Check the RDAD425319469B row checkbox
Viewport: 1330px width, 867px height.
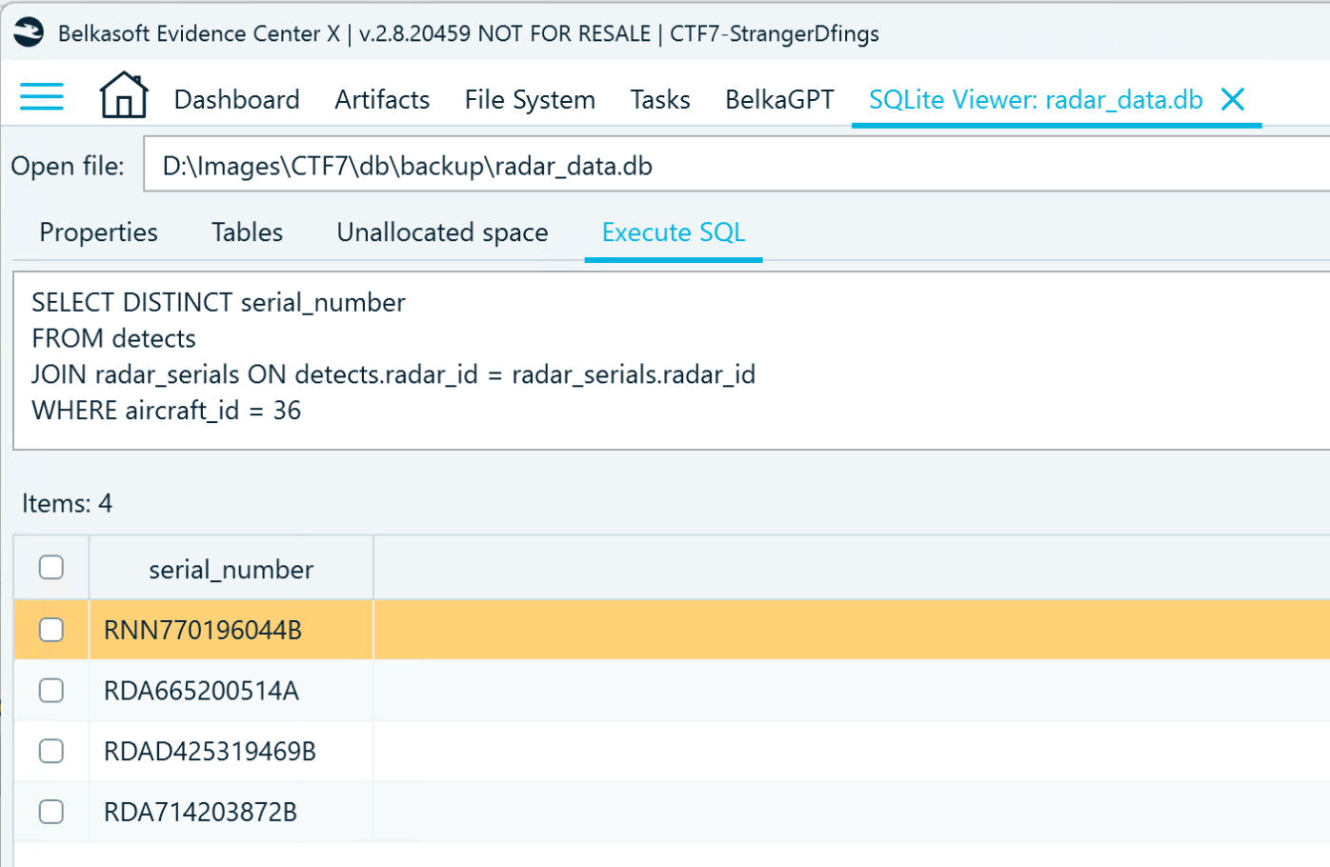(x=51, y=752)
